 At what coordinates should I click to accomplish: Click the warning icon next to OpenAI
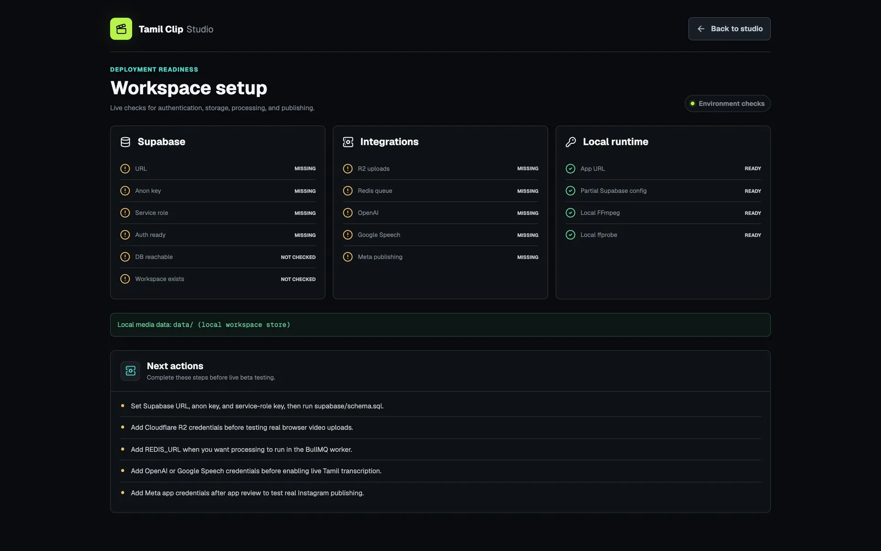(x=347, y=213)
